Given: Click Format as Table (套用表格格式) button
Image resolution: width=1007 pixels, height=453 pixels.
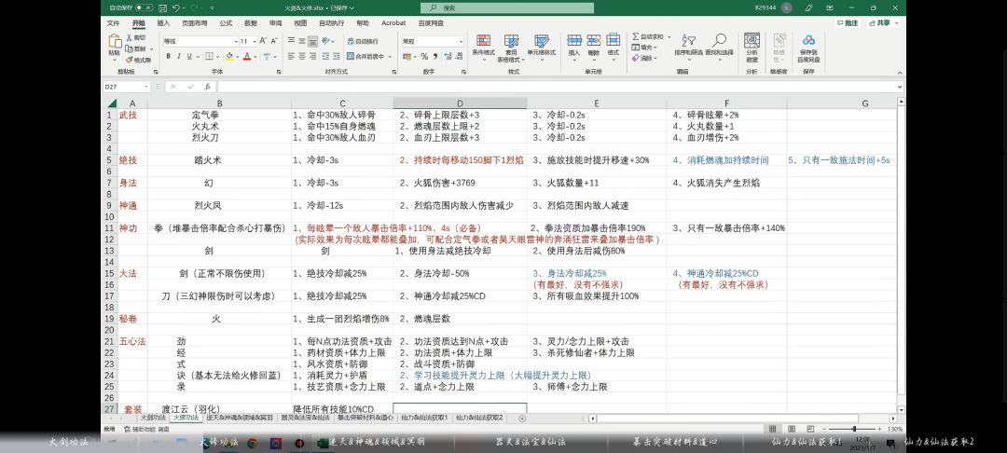Looking at the screenshot, I should (x=511, y=48).
